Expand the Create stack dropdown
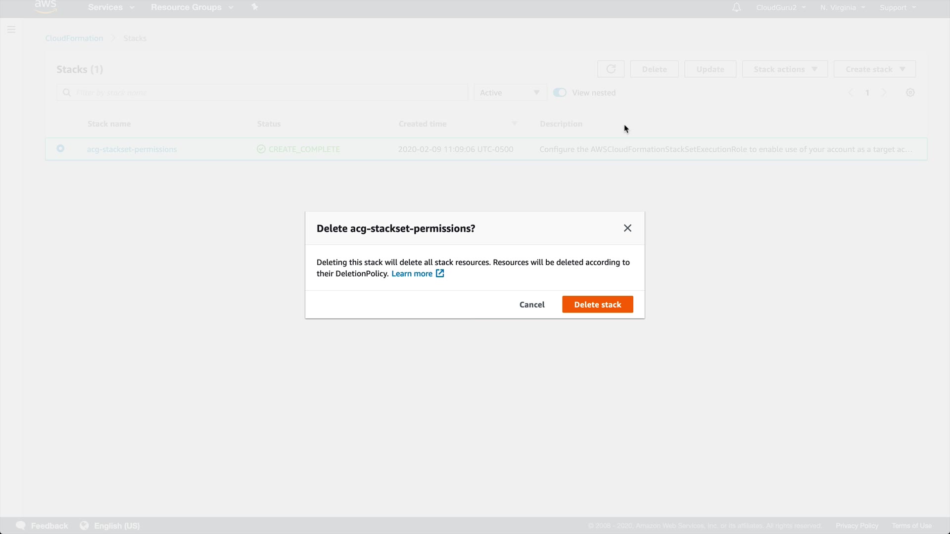Image resolution: width=950 pixels, height=534 pixels. click(x=874, y=69)
